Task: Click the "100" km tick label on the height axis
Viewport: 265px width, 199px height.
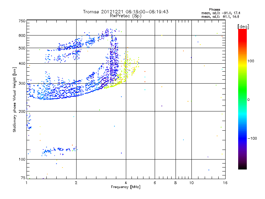Action: coord(22,160)
